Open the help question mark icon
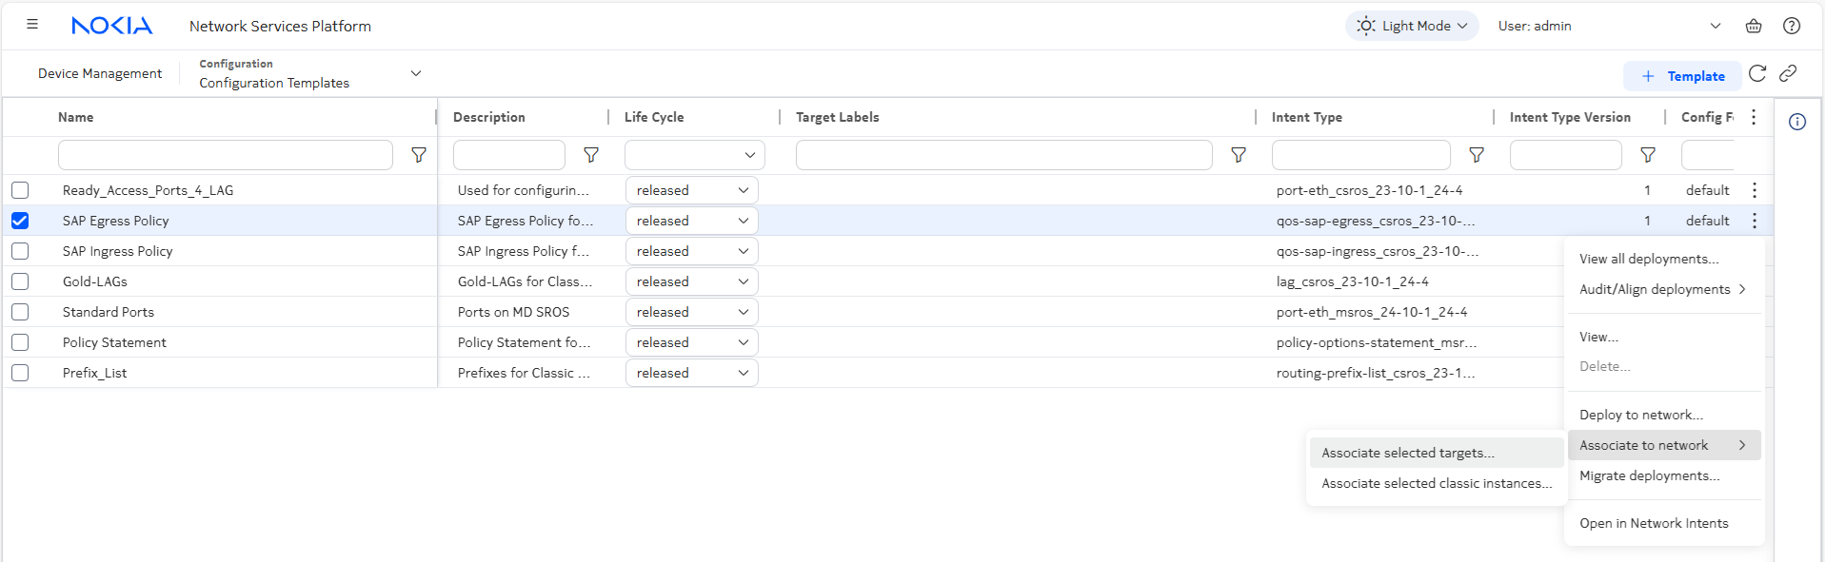The width and height of the screenshot is (1825, 562). click(1792, 26)
